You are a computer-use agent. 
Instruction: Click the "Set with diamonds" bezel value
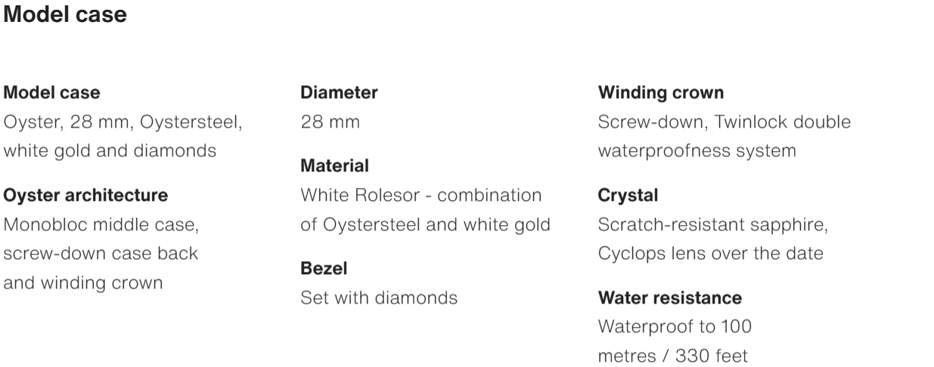pos(379,298)
